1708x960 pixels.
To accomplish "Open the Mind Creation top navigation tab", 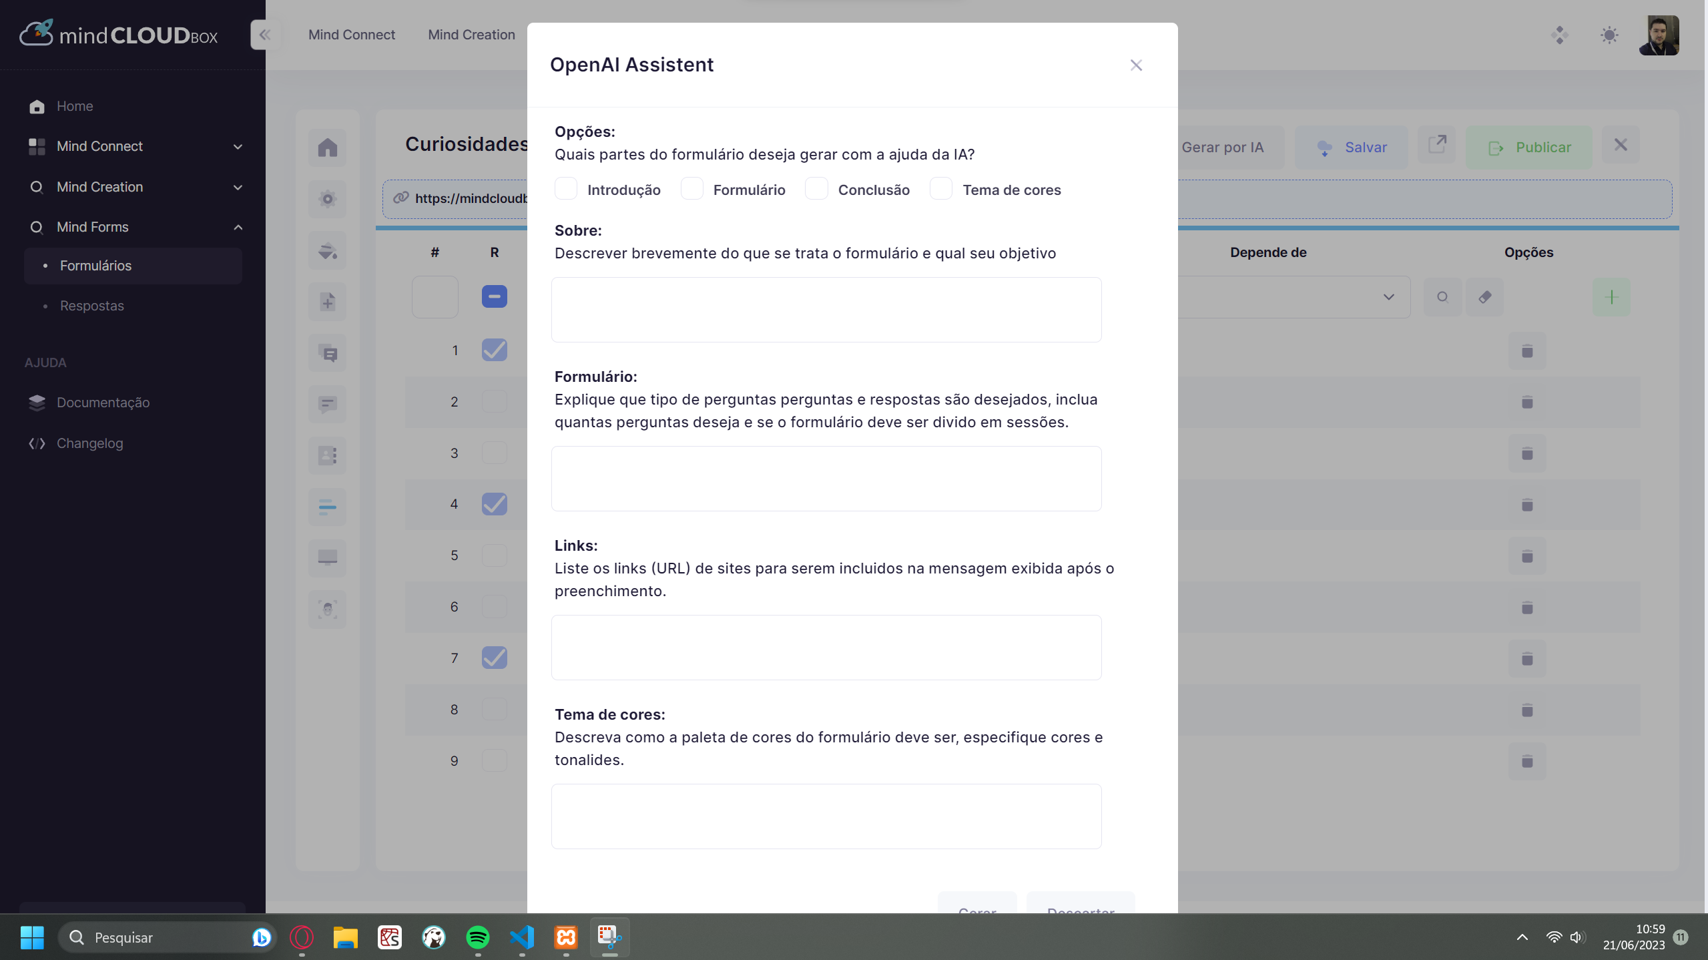I will [x=471, y=35].
